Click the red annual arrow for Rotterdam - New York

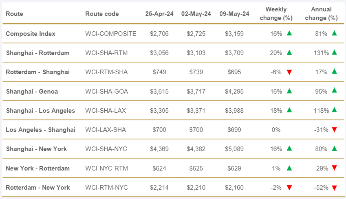(334, 188)
